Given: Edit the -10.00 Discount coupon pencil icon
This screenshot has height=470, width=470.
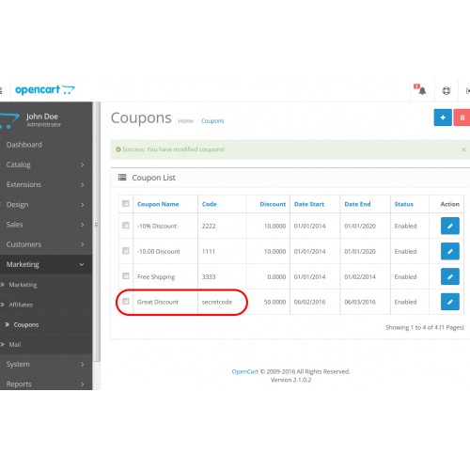Looking at the screenshot, I should 450,251.
